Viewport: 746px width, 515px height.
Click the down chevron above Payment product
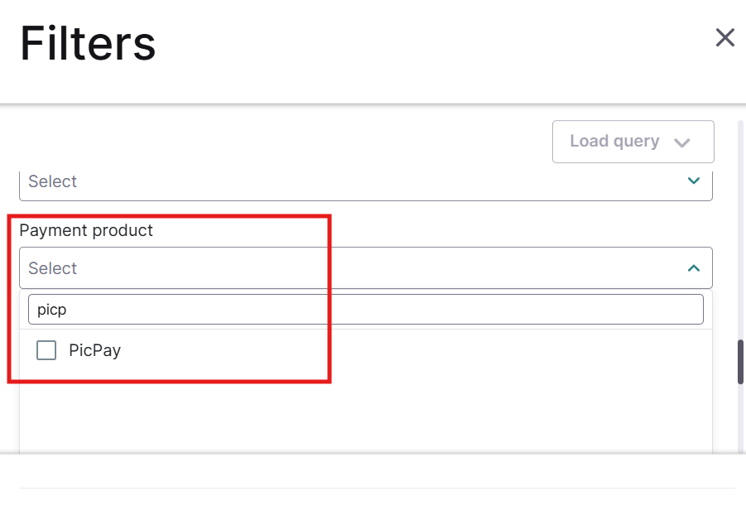[694, 180]
